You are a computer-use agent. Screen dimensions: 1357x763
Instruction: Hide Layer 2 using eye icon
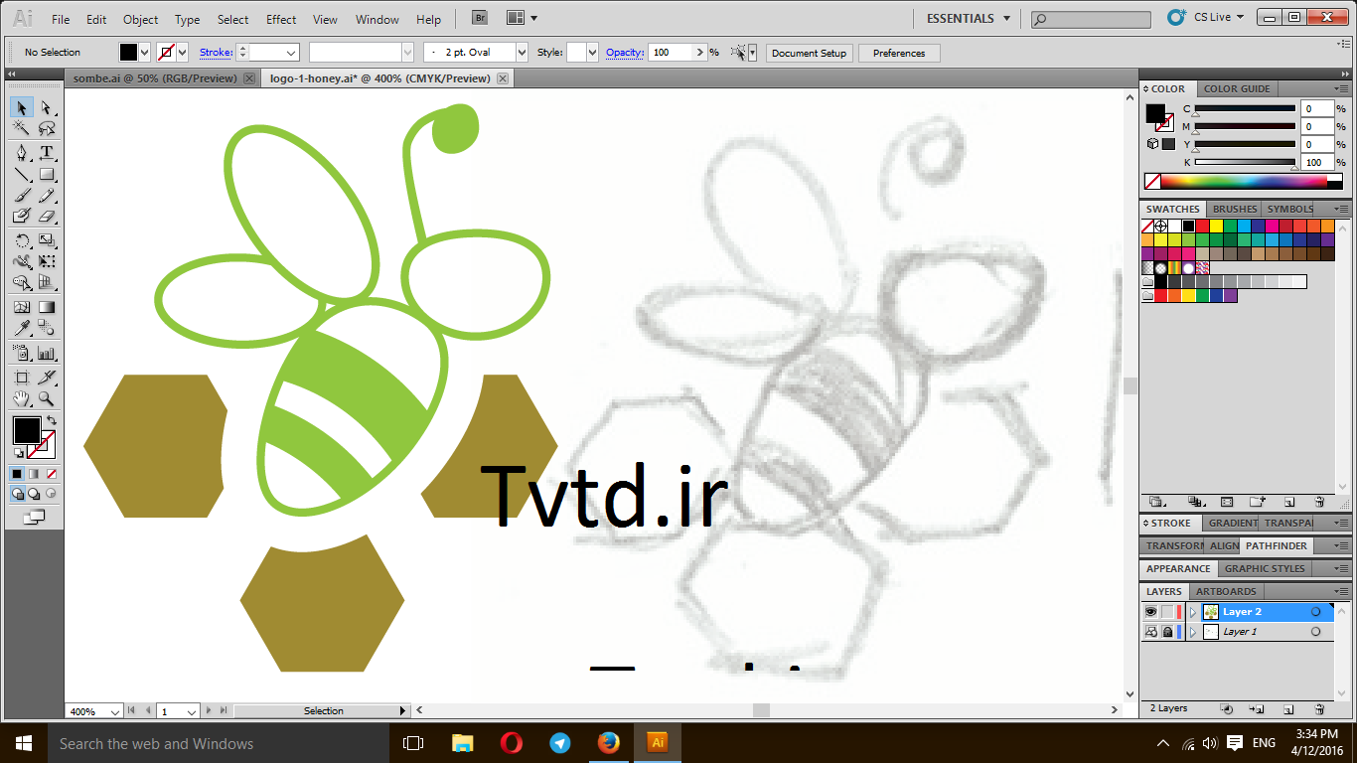(1150, 612)
